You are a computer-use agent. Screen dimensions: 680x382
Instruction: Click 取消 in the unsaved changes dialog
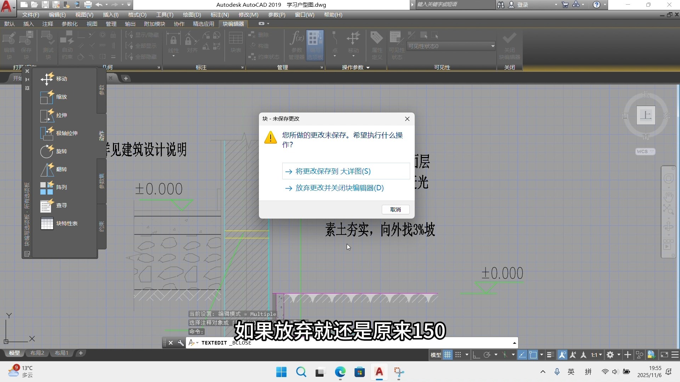pyautogui.click(x=395, y=209)
